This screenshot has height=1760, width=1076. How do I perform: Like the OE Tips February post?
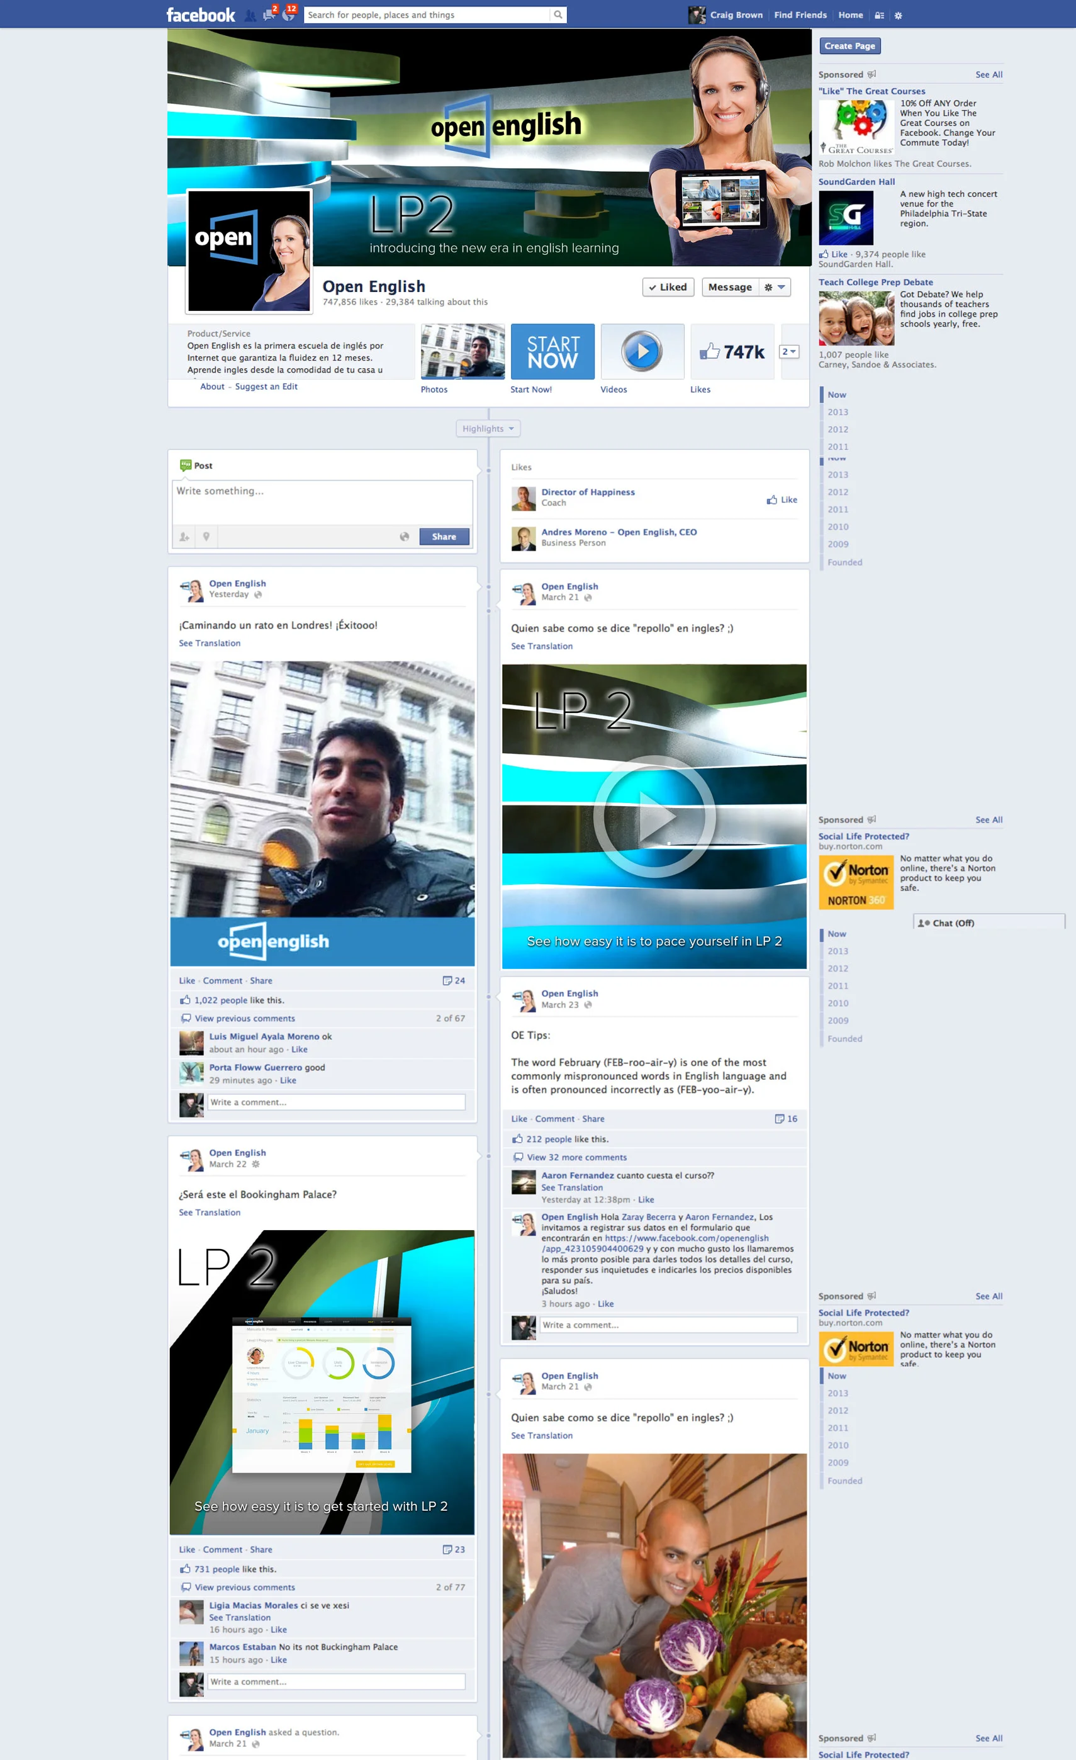click(x=519, y=1119)
